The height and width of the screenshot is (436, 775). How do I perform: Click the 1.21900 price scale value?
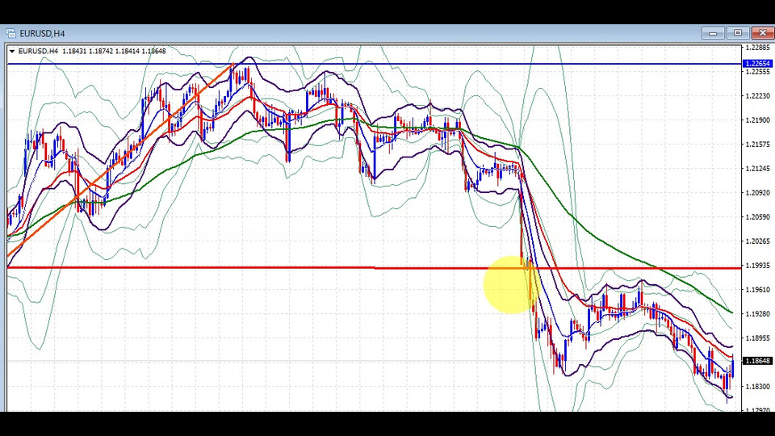coord(758,120)
